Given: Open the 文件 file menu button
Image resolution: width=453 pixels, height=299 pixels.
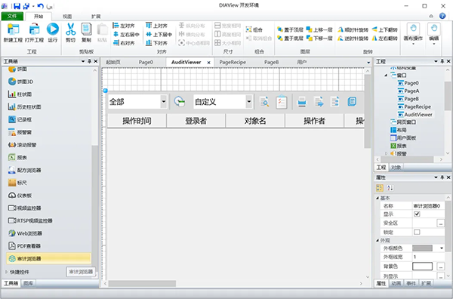Looking at the screenshot, I should tap(12, 16).
